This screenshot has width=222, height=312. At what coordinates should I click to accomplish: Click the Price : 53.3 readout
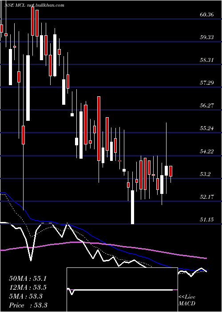tap(28, 305)
